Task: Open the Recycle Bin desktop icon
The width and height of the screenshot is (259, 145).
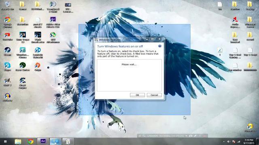Action: 7,6
